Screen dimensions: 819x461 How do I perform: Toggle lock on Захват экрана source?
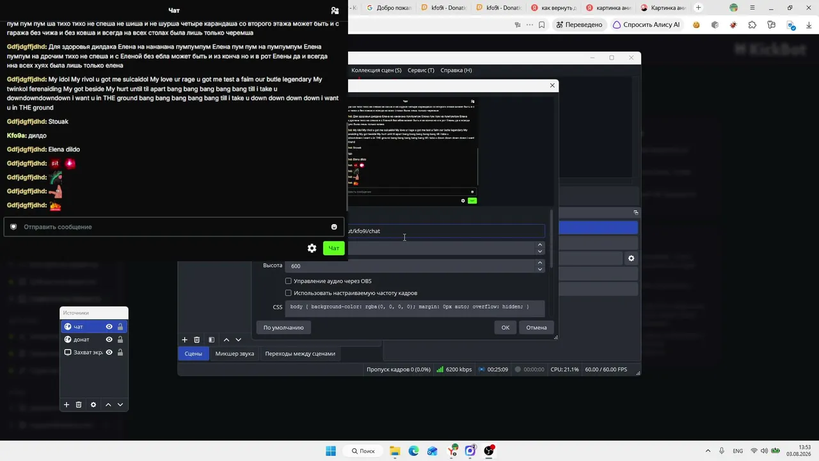tap(120, 352)
